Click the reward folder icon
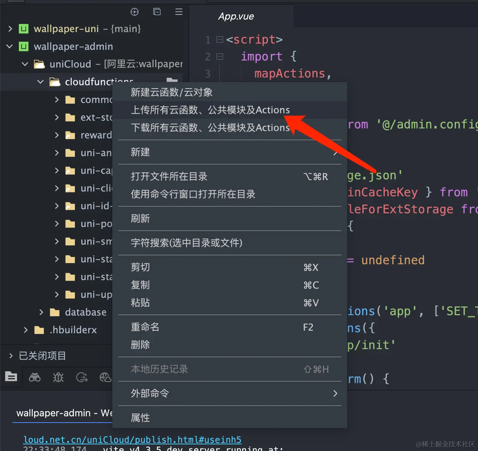 pos(70,135)
